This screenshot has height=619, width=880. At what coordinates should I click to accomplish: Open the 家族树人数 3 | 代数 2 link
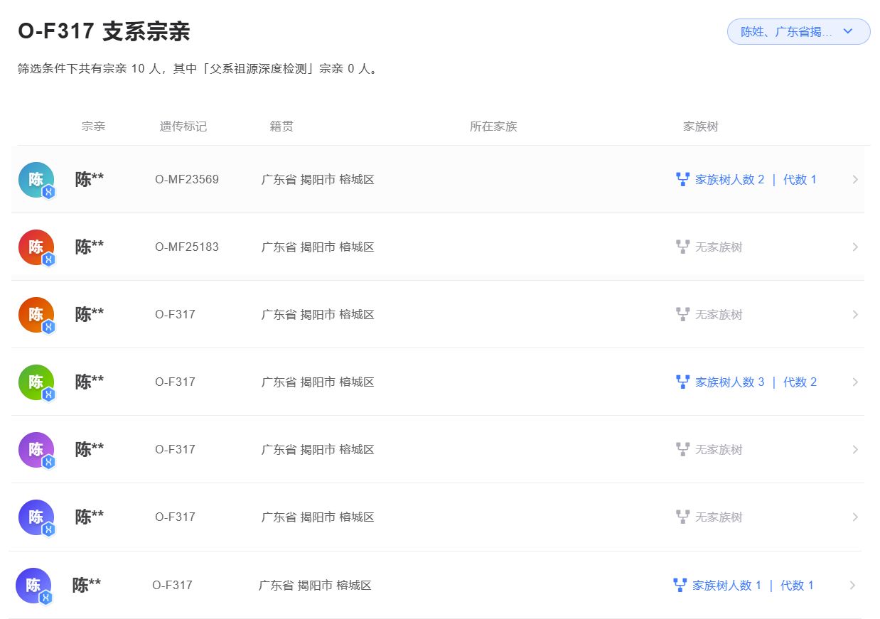pos(756,382)
